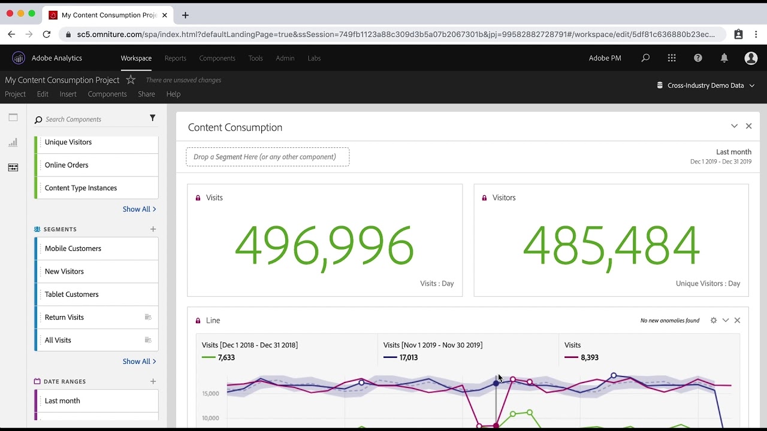Viewport: 767px width, 431px height.
Task: Open the Tools tab
Action: pyautogui.click(x=256, y=58)
